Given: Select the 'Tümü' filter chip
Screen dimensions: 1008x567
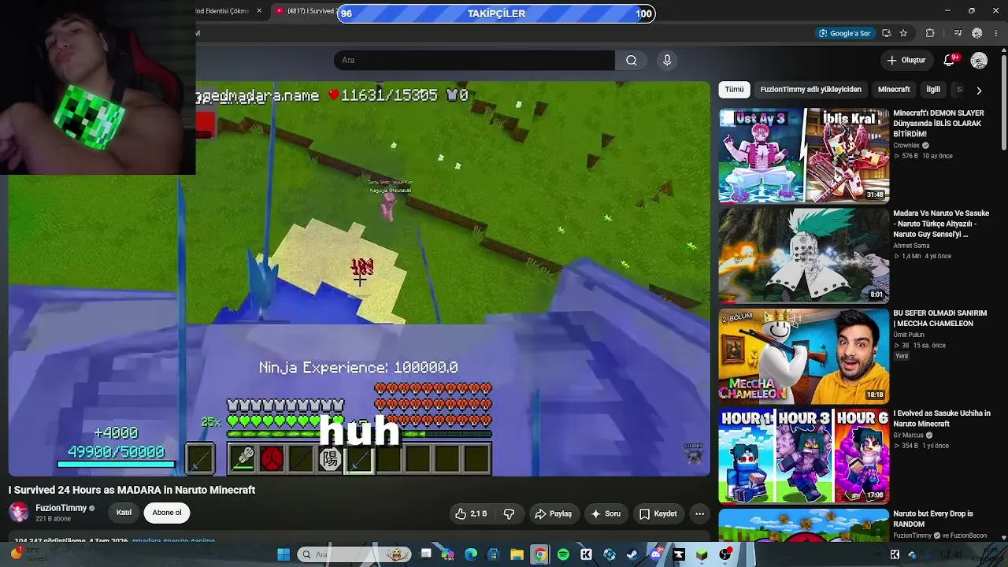Looking at the screenshot, I should click(734, 90).
